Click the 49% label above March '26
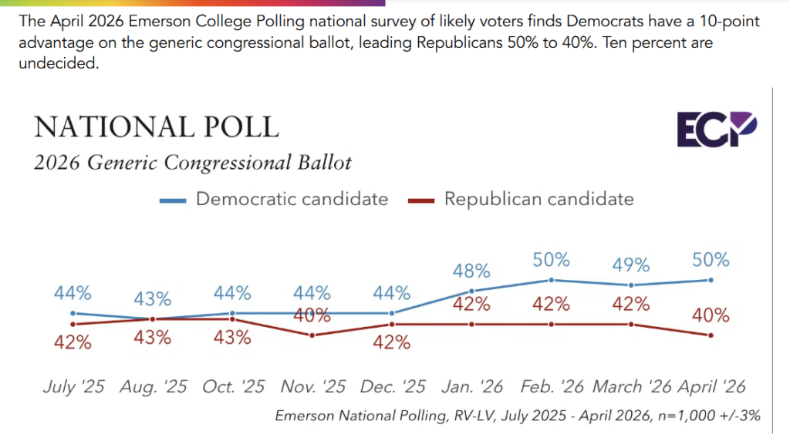The height and width of the screenshot is (448, 790). (x=631, y=265)
